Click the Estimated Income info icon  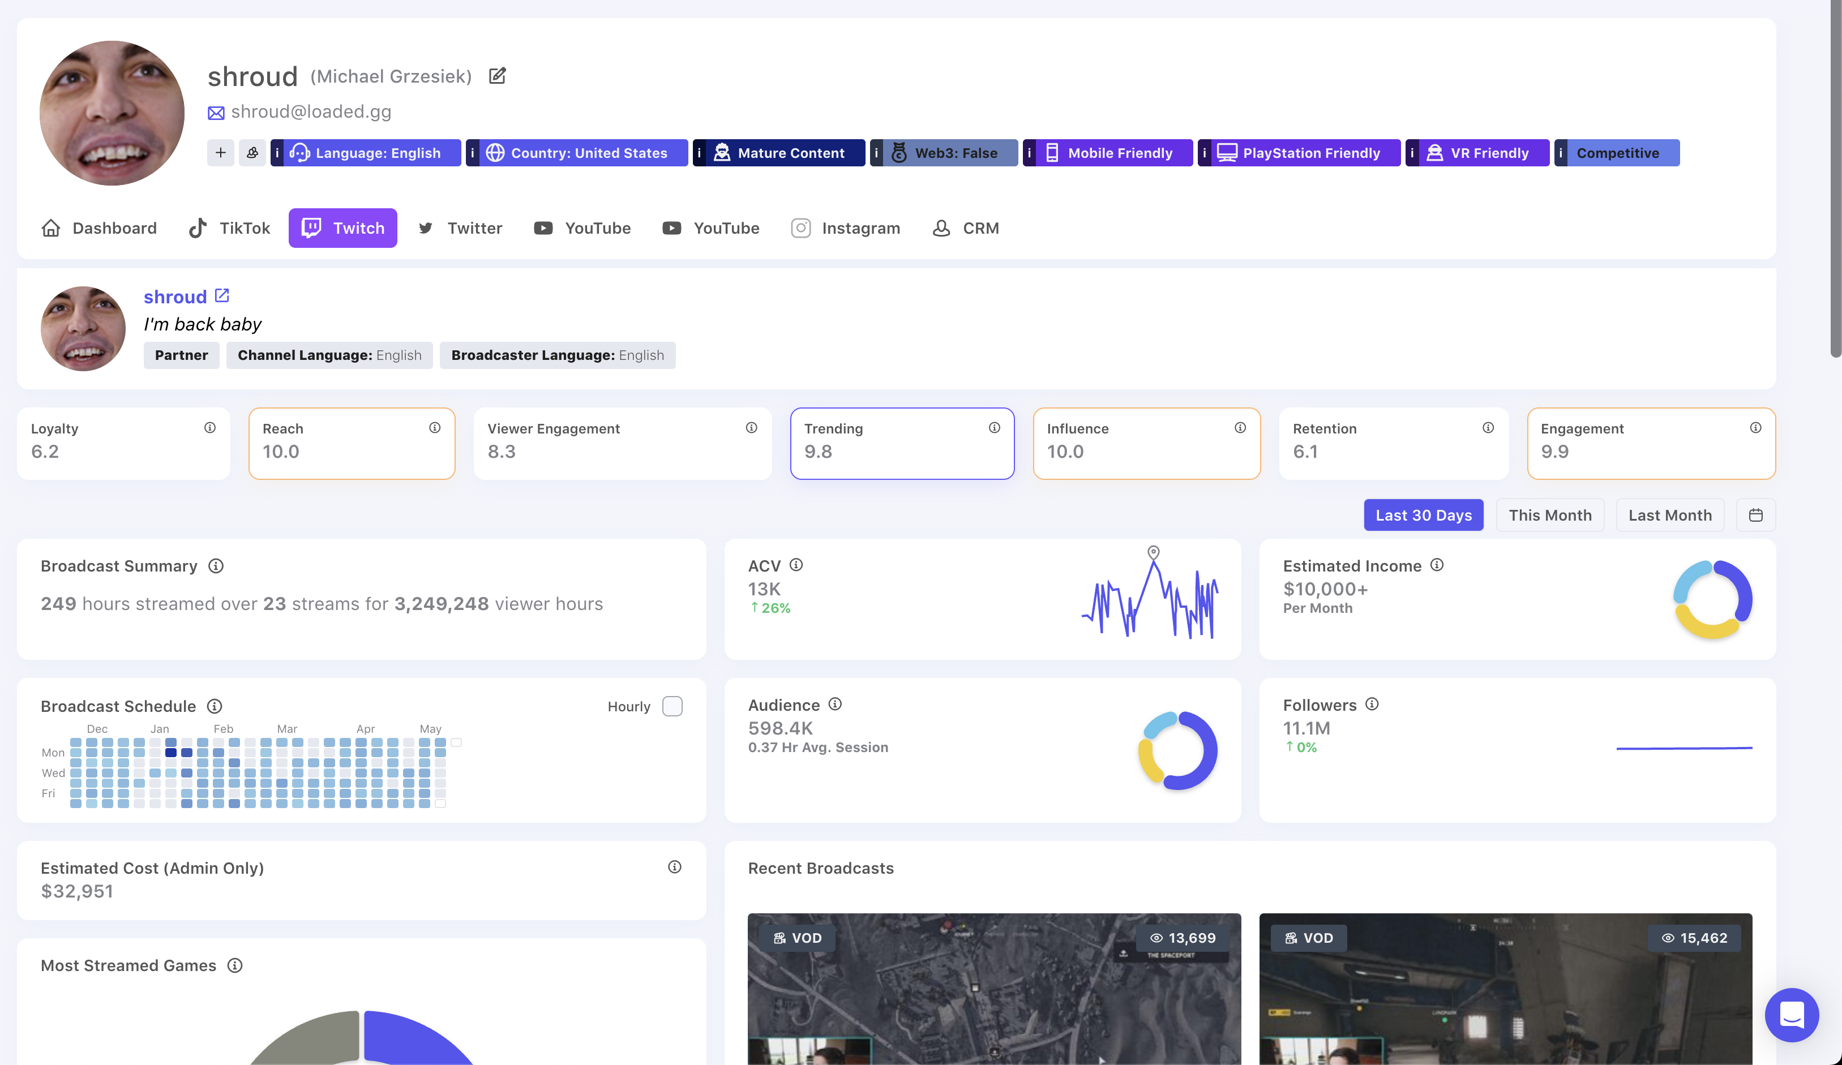point(1436,565)
